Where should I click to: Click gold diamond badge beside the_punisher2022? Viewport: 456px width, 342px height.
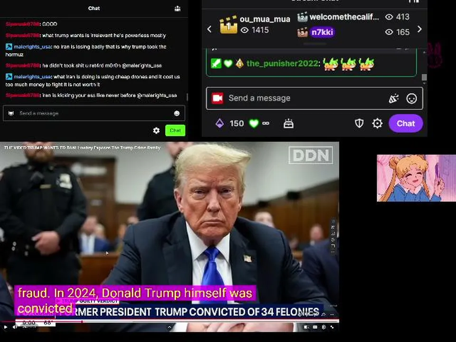(239, 63)
